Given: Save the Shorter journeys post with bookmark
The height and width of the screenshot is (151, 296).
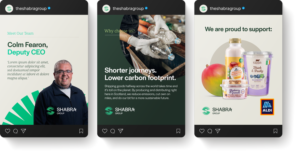Looking at the screenshot, I should pos(178,131).
